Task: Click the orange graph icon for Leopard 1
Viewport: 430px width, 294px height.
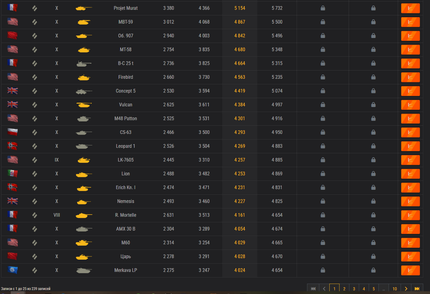Action: (410, 146)
